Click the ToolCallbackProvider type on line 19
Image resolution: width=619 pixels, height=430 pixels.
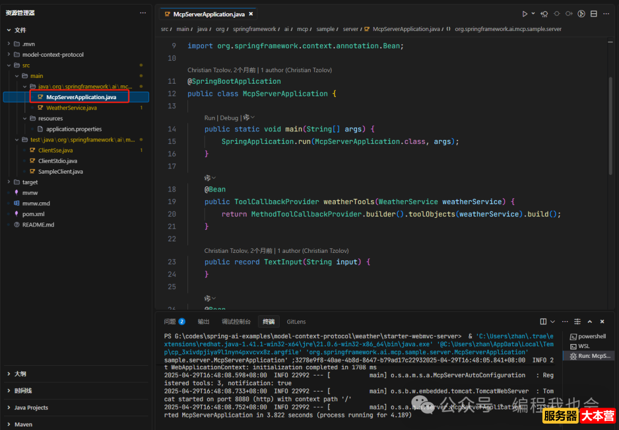pos(276,202)
